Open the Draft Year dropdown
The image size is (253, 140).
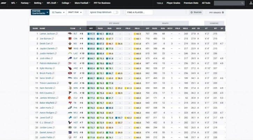pos(75,12)
